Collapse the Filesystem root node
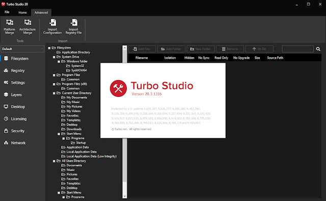The width and height of the screenshot is (326, 201). coord(49,48)
